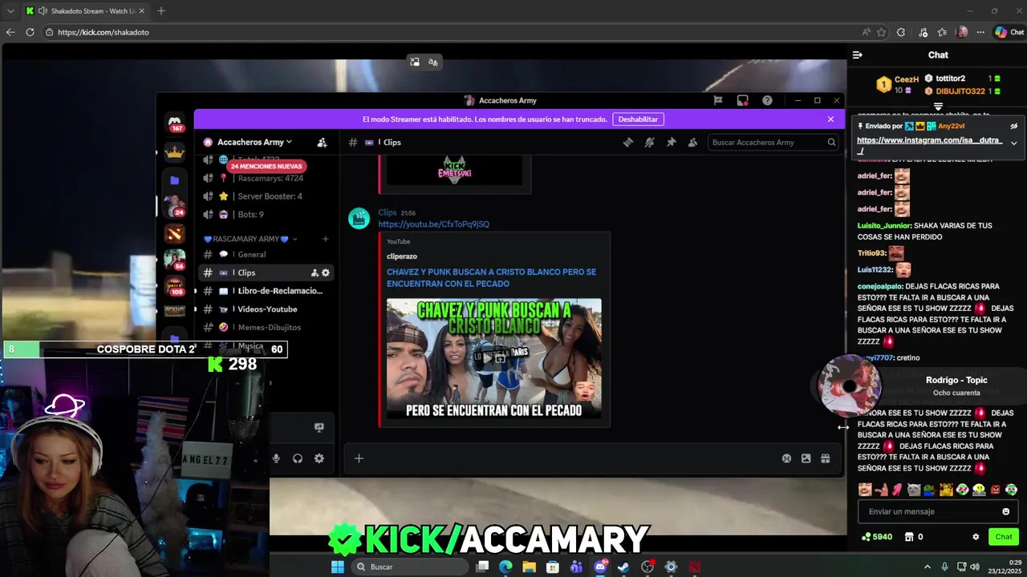This screenshot has width=1027, height=577.
Task: Open settings gear on Clips channel row
Action: [x=326, y=272]
